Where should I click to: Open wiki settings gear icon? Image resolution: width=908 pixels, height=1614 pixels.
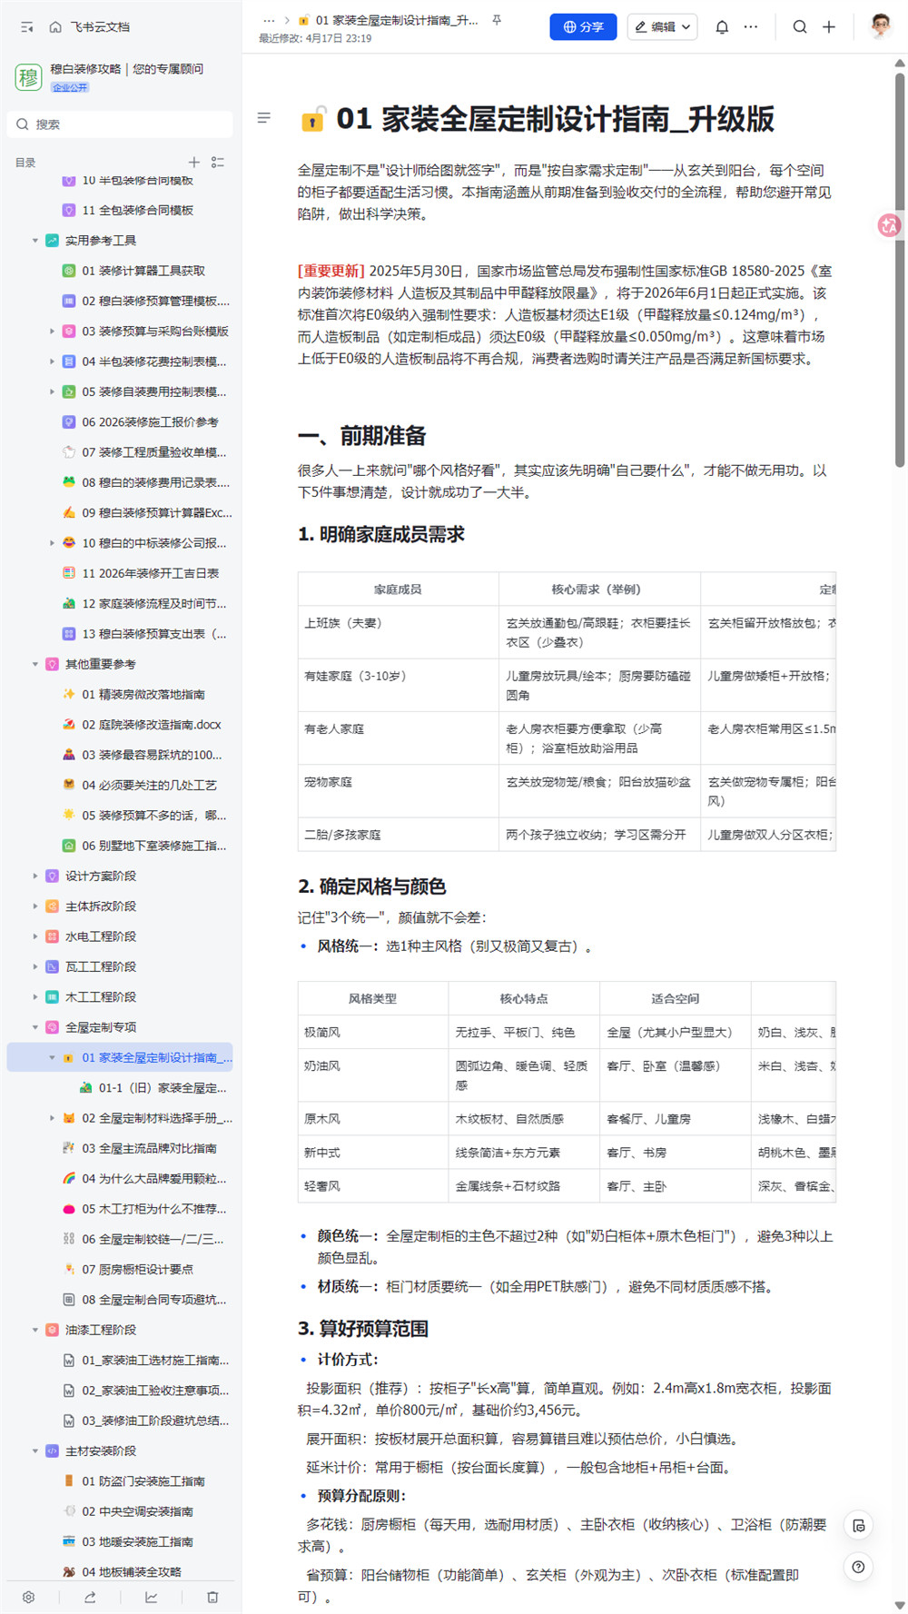[x=29, y=1597]
